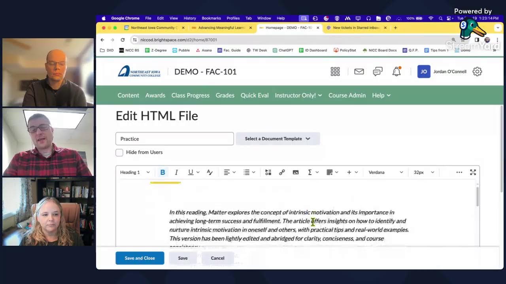Screen dimensions: 506x284
Task: Click the bulleted list icon
Action: tap(247, 172)
